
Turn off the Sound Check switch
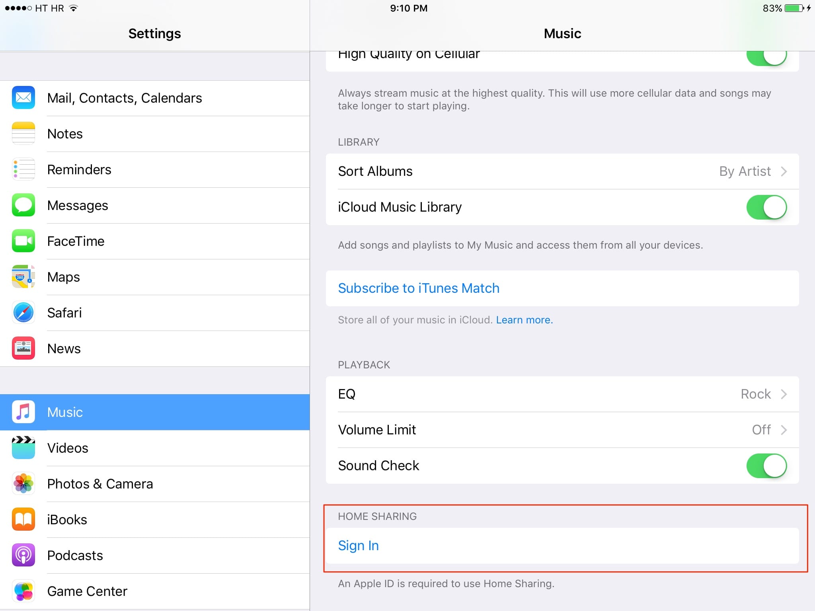tap(766, 466)
